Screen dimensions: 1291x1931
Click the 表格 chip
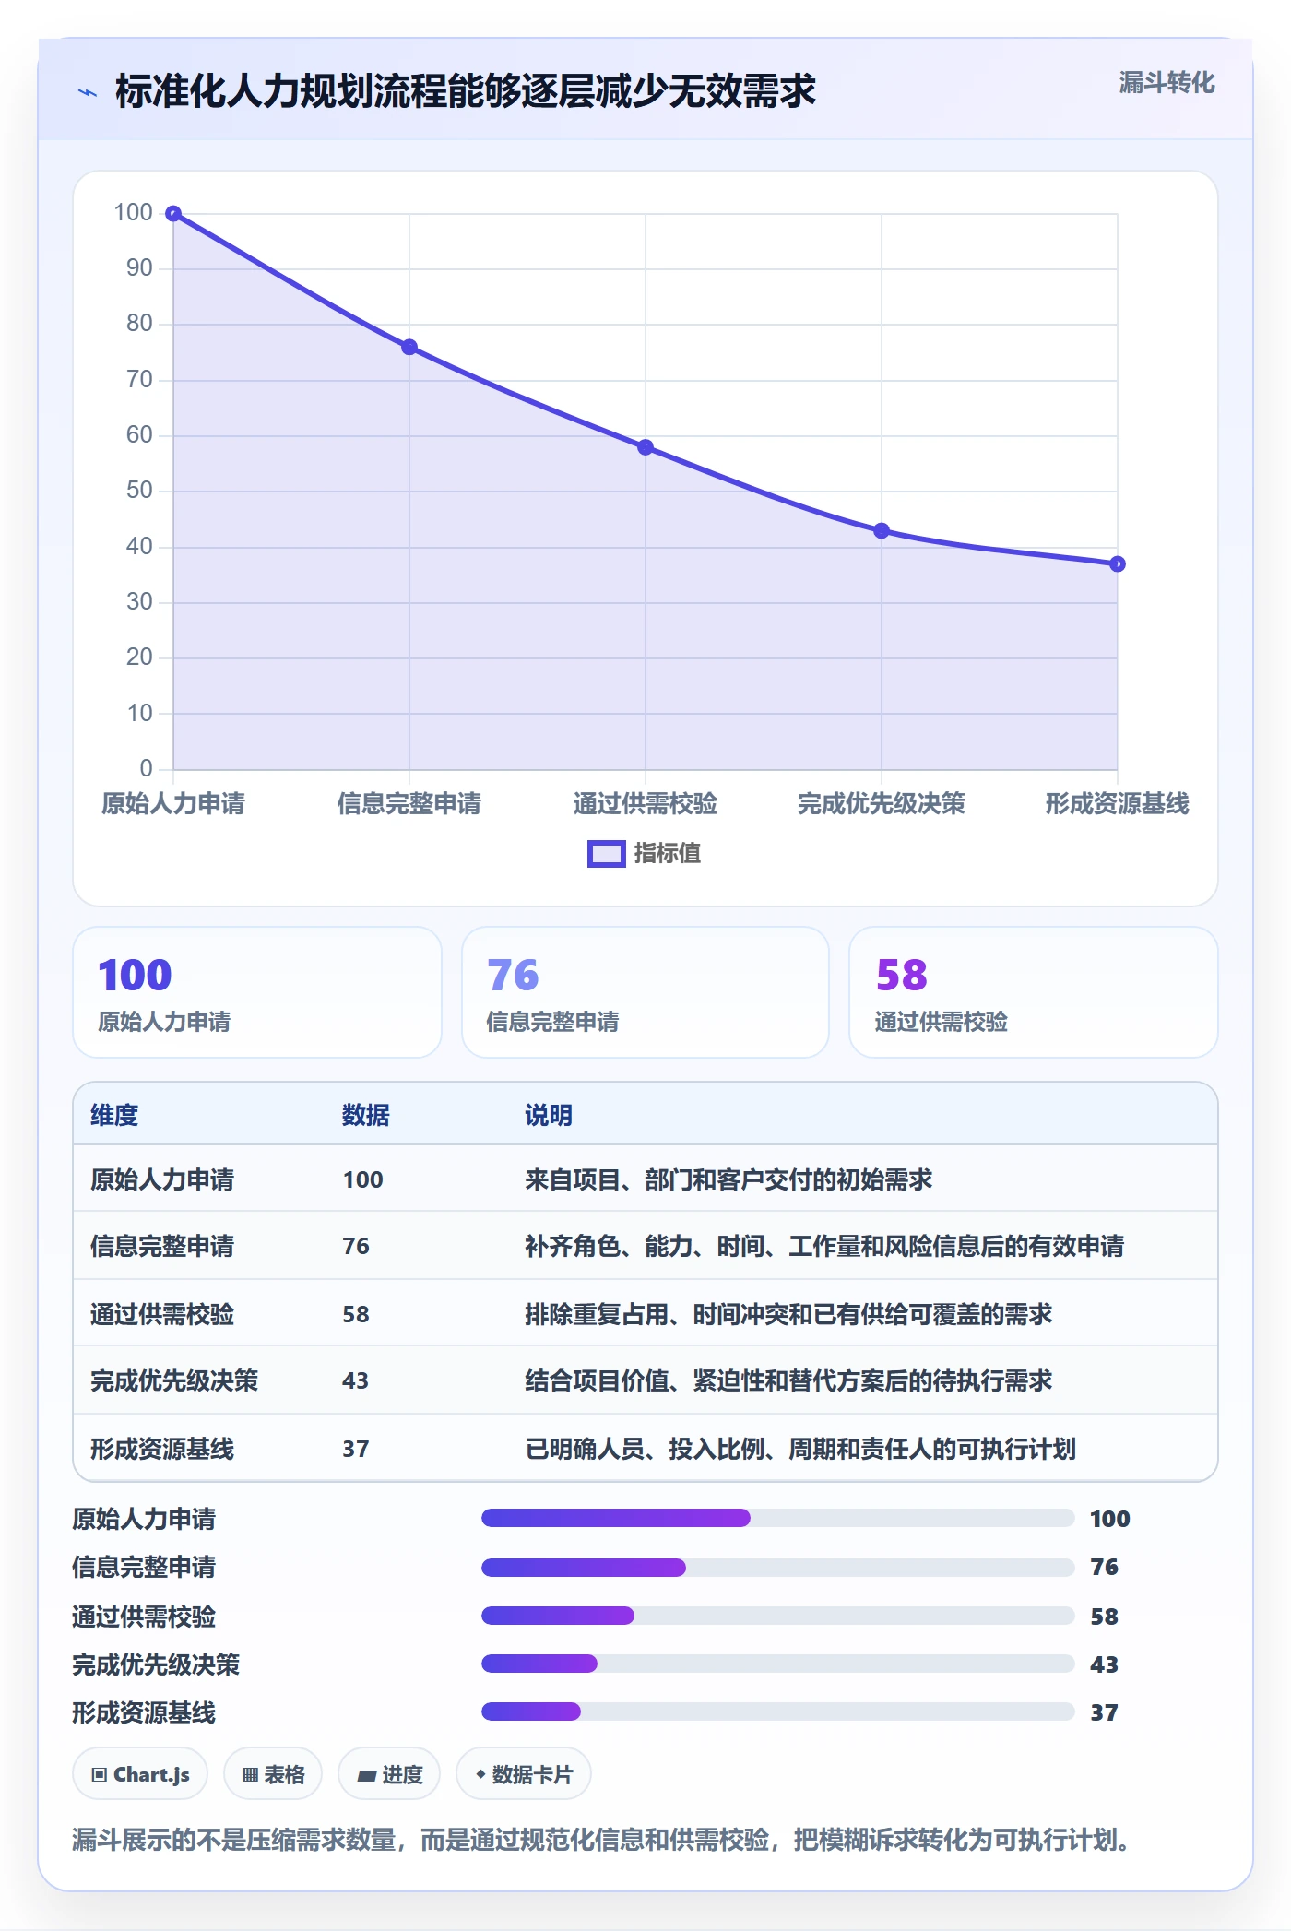pos(273,1774)
